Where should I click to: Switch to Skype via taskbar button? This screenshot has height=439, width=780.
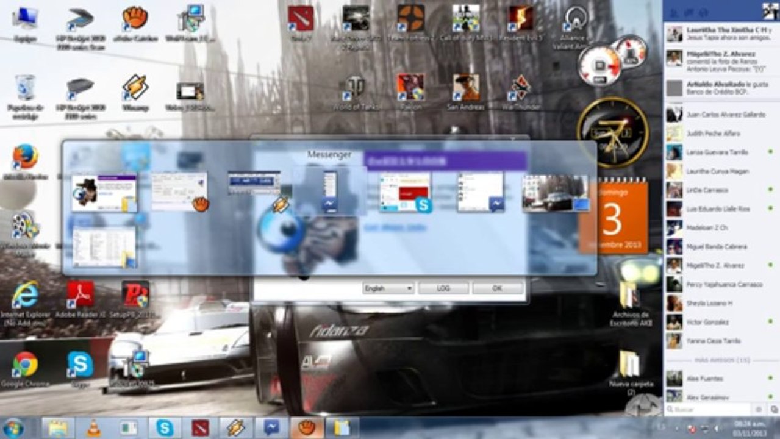coord(165,428)
